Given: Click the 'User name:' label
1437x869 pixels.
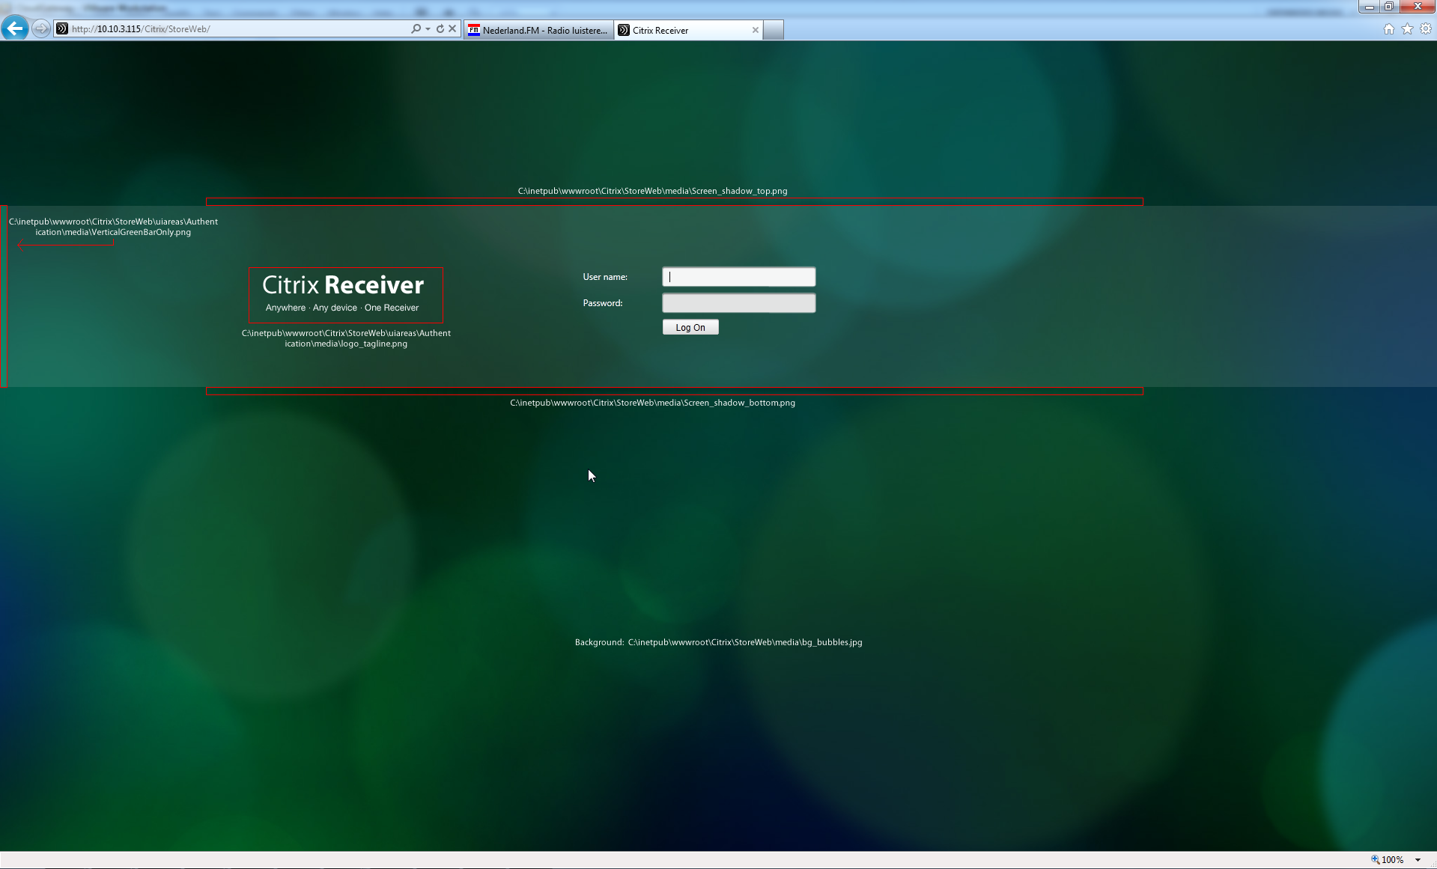Looking at the screenshot, I should [605, 277].
